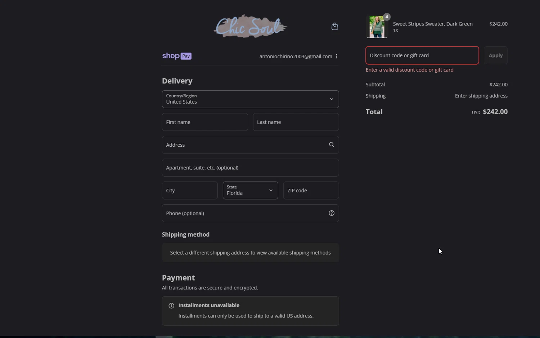Image resolution: width=540 pixels, height=338 pixels.
Task: Click the quantity badge on product image
Action: 387,17
